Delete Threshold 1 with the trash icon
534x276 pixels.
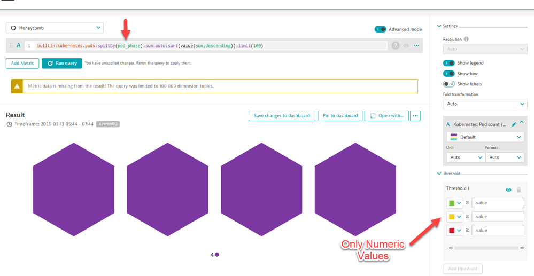pyautogui.click(x=518, y=190)
